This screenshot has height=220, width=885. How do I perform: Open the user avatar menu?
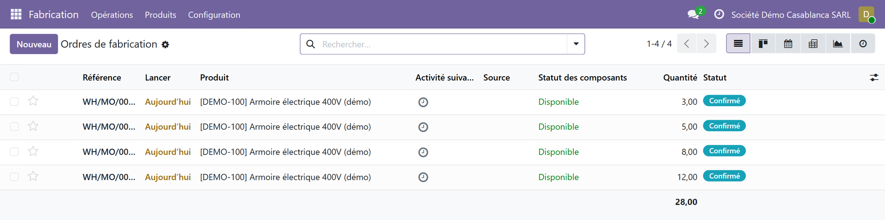point(867,14)
